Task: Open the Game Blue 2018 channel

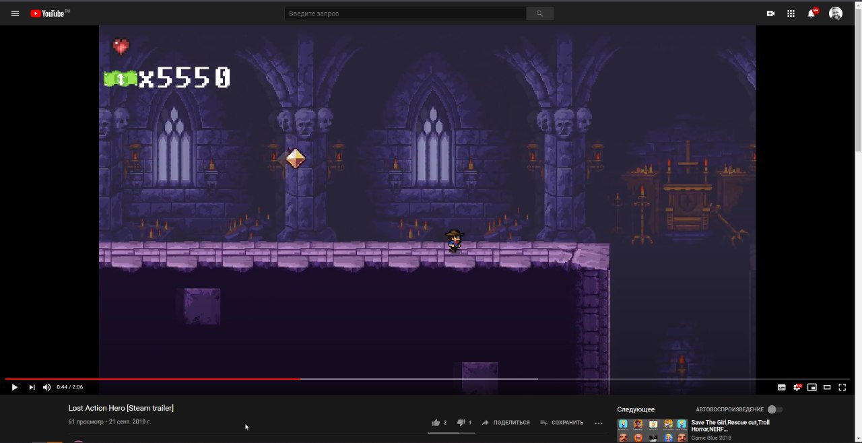Action: (711, 438)
